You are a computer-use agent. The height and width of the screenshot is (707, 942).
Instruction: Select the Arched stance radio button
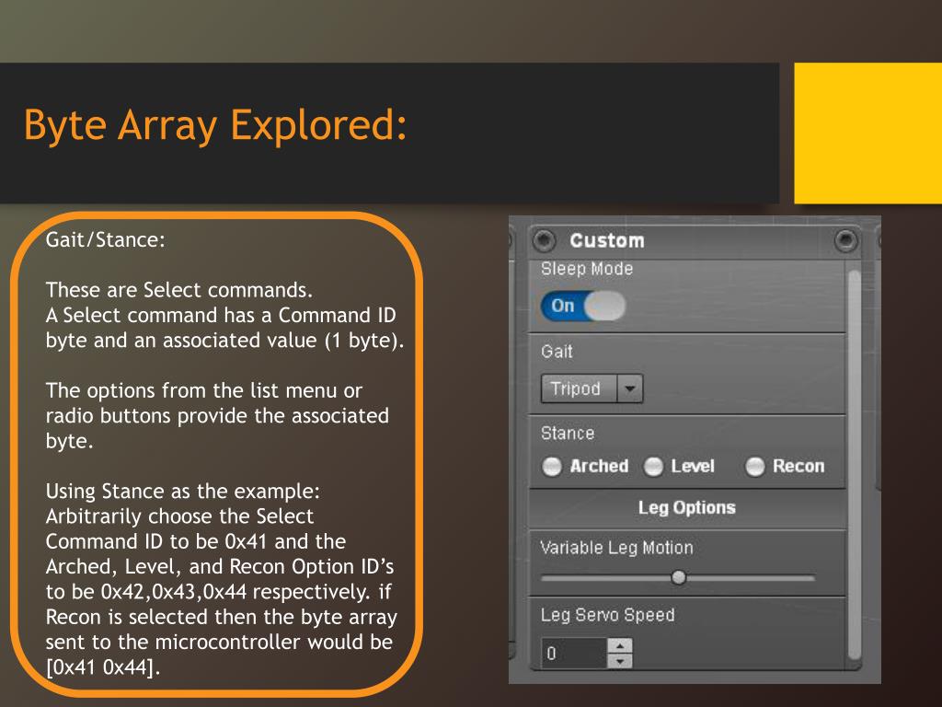pos(552,466)
